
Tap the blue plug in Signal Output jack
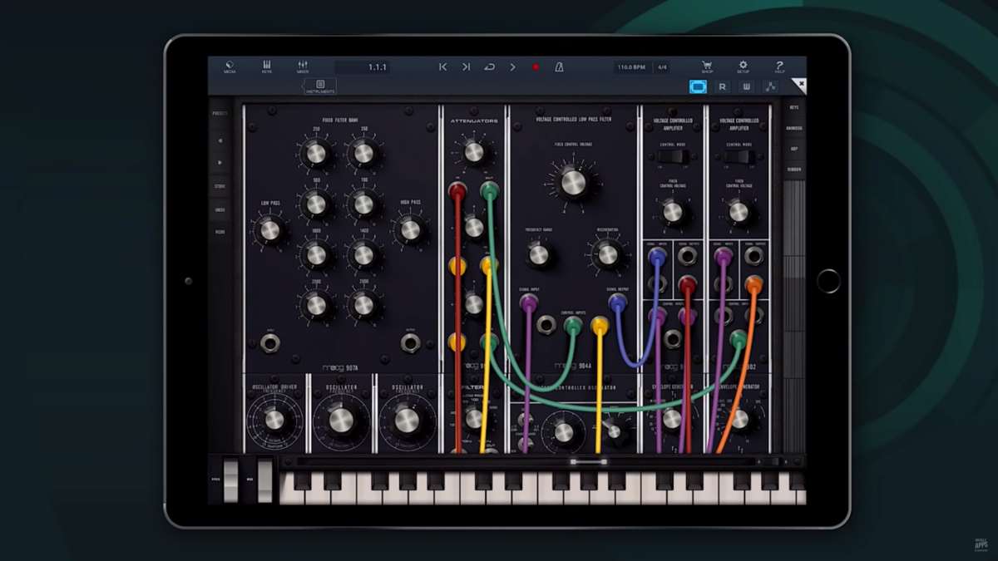pyautogui.click(x=617, y=304)
